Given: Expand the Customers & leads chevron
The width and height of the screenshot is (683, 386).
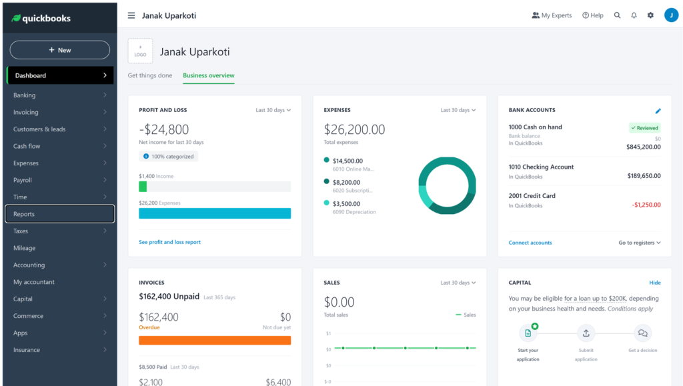Looking at the screenshot, I should 105,129.
